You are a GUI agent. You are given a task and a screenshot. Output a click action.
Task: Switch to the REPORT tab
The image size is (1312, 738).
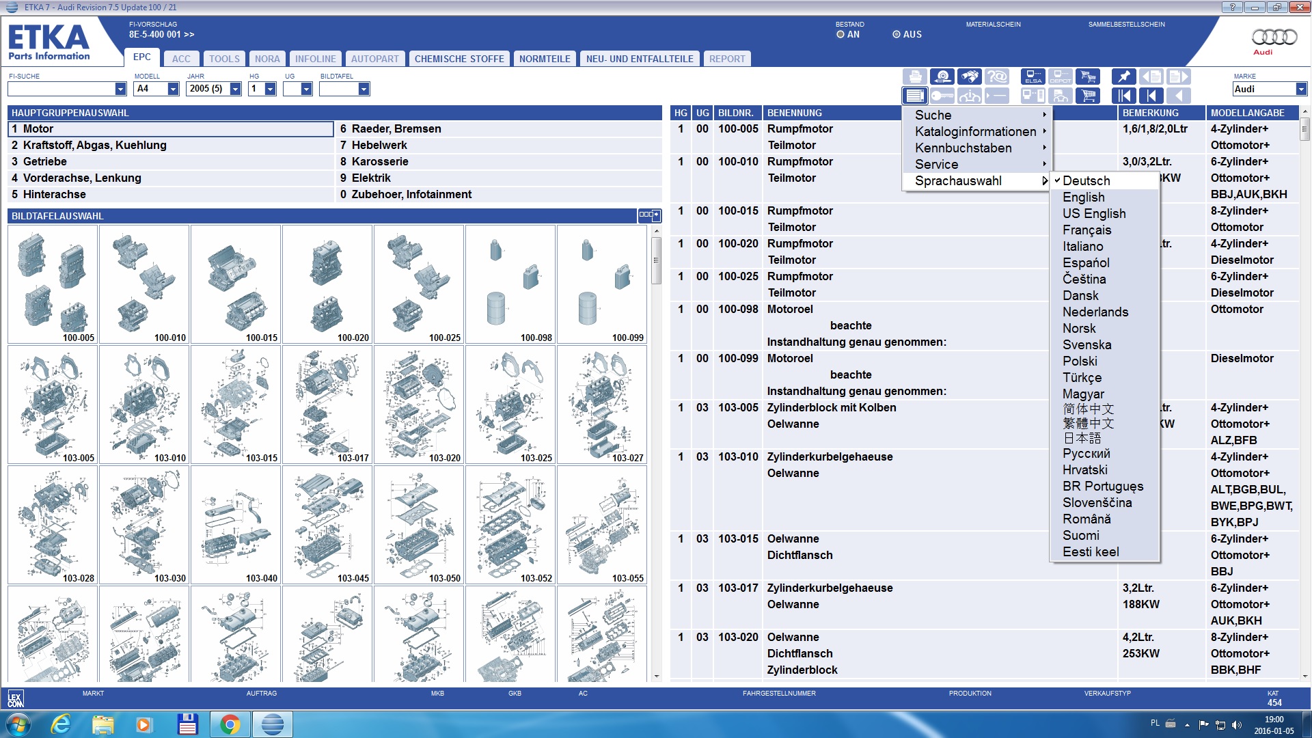727,59
